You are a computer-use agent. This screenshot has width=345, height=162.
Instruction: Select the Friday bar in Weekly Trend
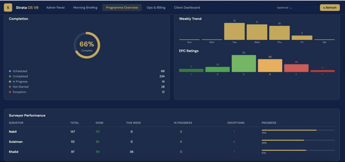302,38
